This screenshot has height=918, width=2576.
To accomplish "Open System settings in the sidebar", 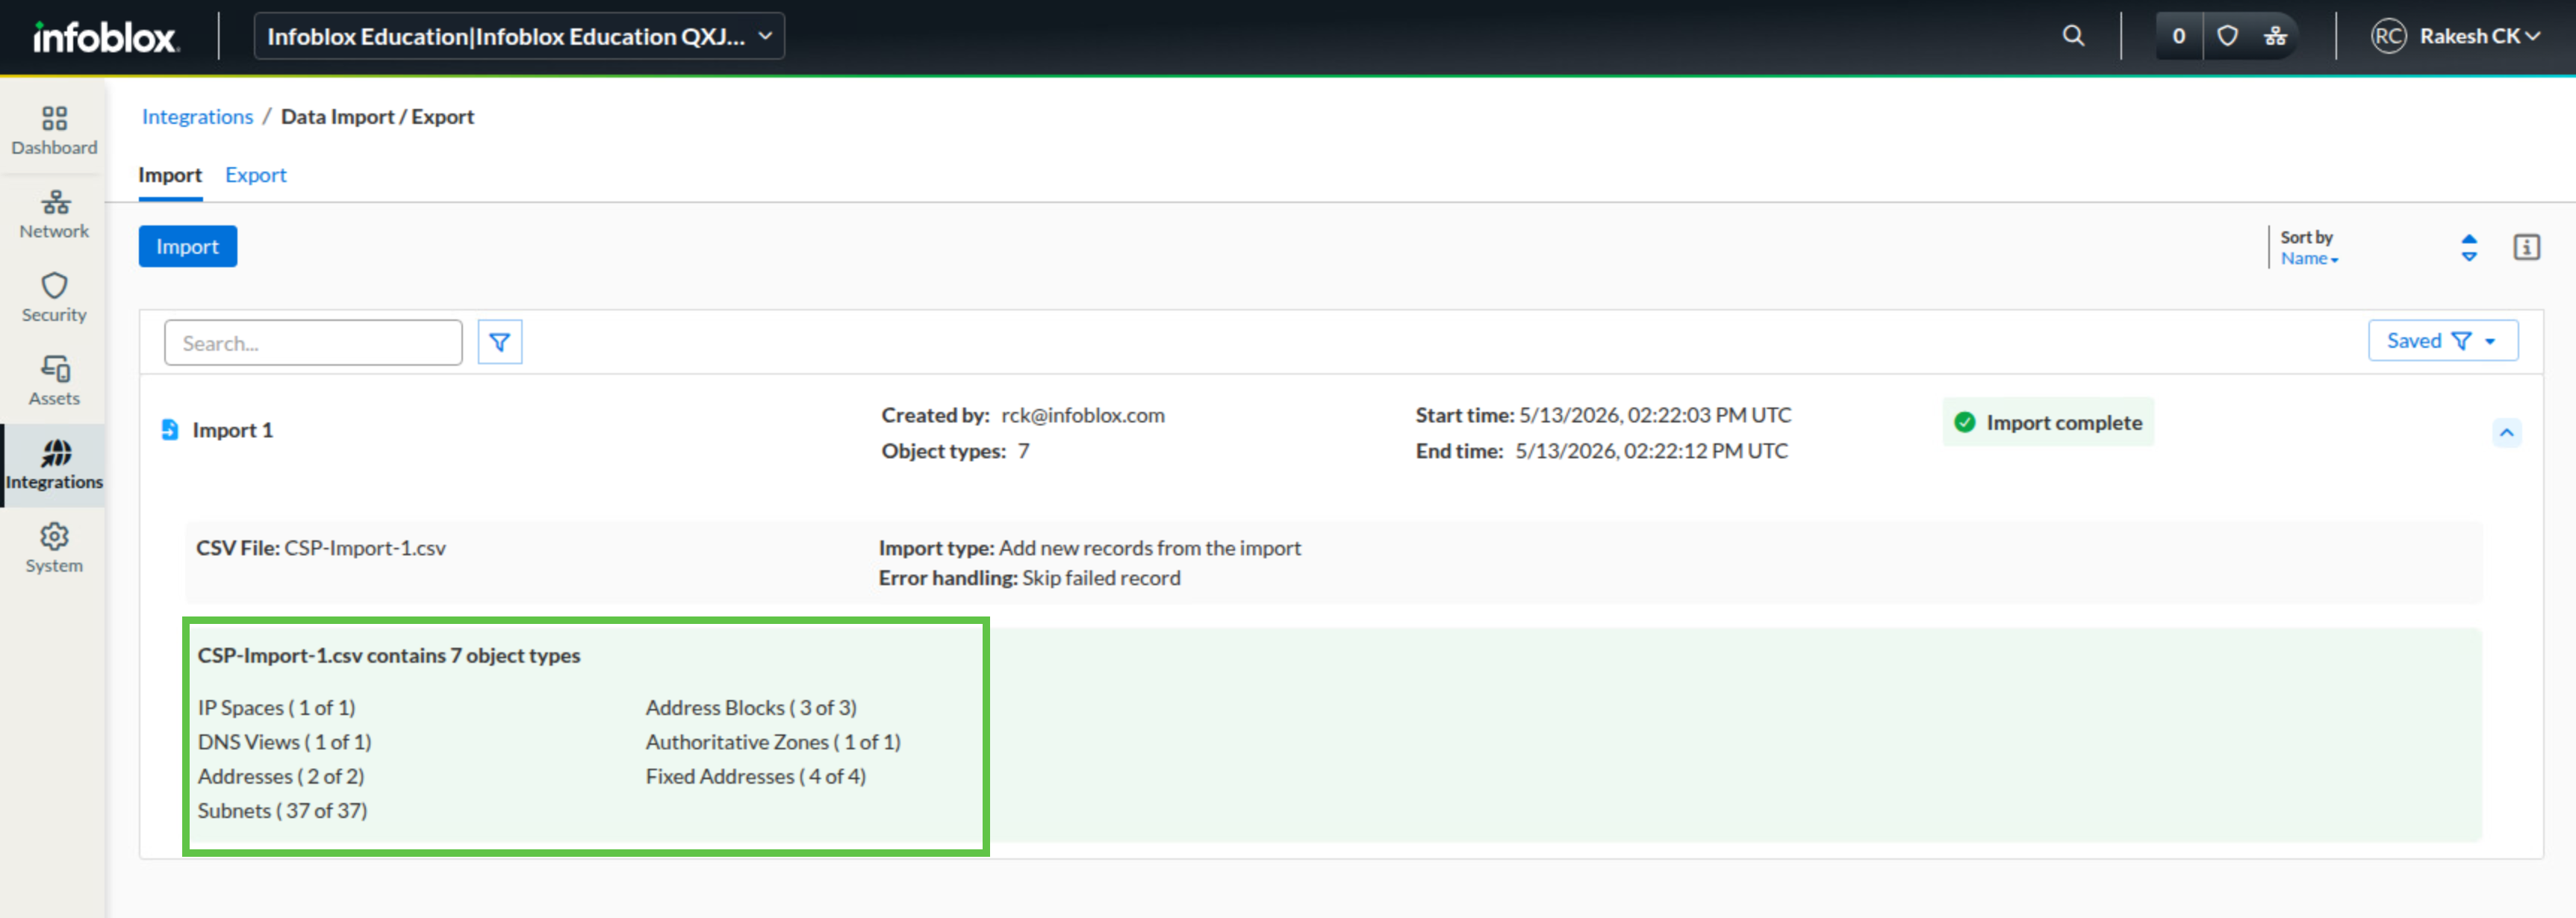I will pyautogui.click(x=54, y=549).
